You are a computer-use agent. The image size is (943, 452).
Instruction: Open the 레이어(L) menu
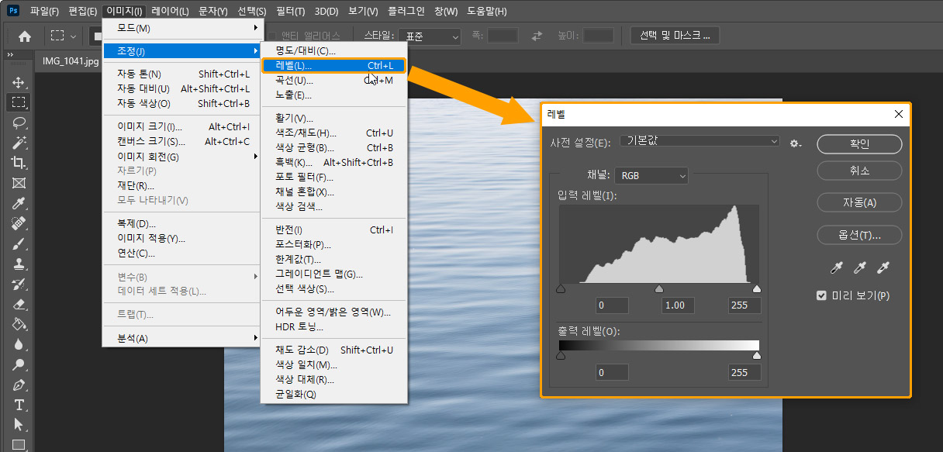[170, 11]
